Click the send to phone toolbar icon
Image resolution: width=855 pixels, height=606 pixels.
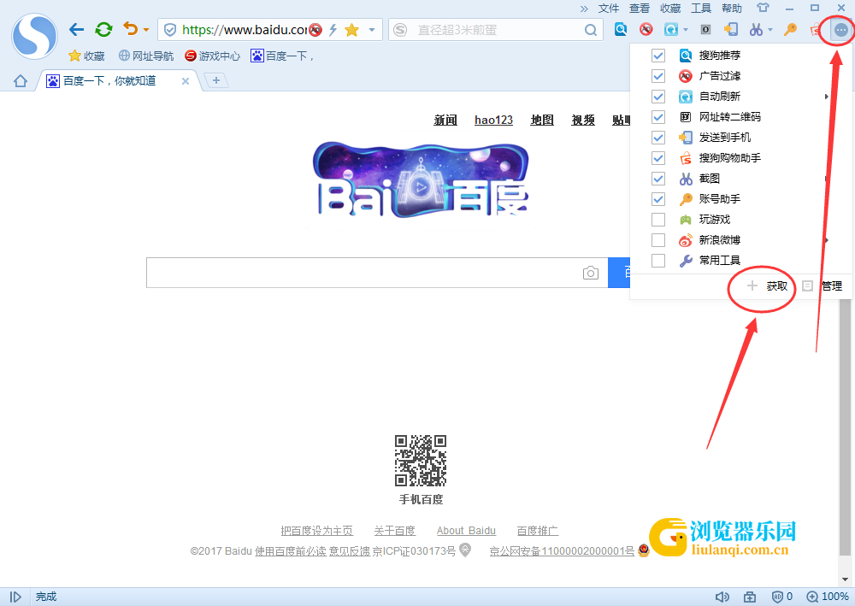click(x=731, y=29)
